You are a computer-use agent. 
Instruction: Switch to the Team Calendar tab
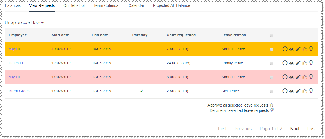[x=106, y=5]
